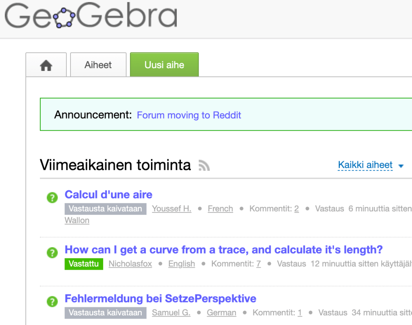Open the 7 comments count link
Screen dimensions: 412x325
(x=259, y=264)
